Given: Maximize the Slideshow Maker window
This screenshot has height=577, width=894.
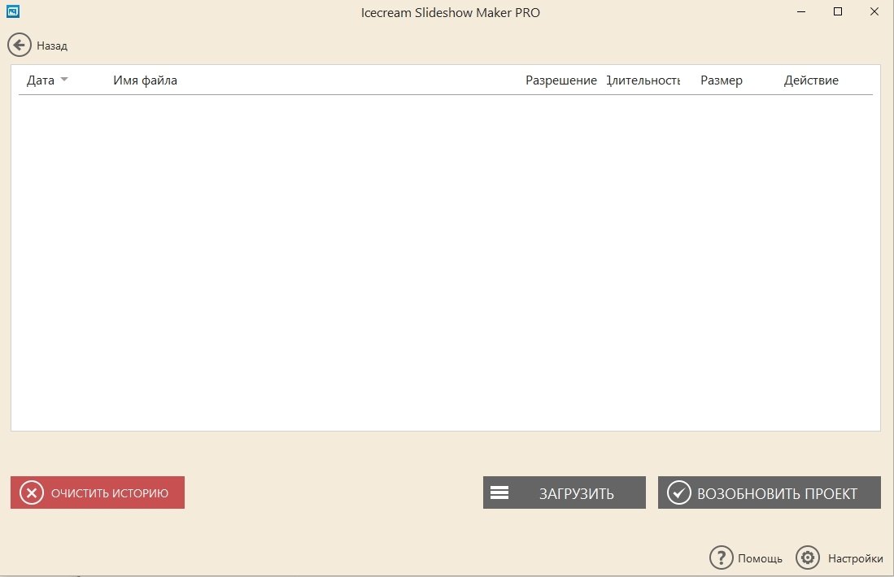Looking at the screenshot, I should pyautogui.click(x=838, y=11).
